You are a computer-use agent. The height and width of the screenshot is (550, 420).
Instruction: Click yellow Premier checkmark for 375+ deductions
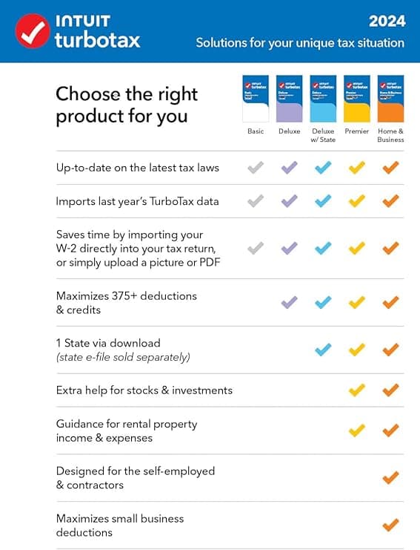[356, 302]
